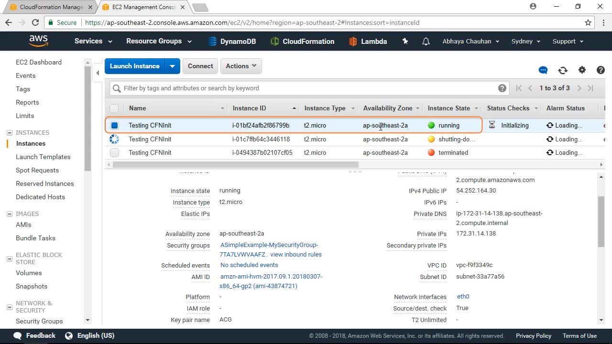Open Launch Templates in sidebar
The height and width of the screenshot is (344, 612).
coord(43,157)
